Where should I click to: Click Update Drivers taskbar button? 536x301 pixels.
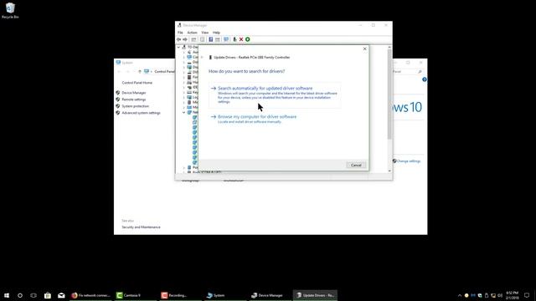click(315, 295)
